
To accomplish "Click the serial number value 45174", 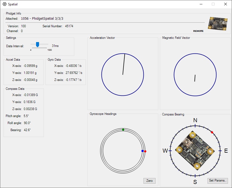I will coord(69,26).
